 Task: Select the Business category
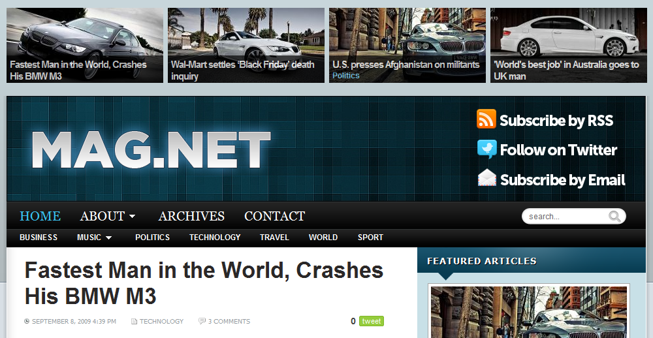pyautogui.click(x=39, y=238)
